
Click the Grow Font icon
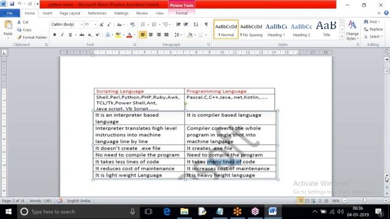click(102, 24)
